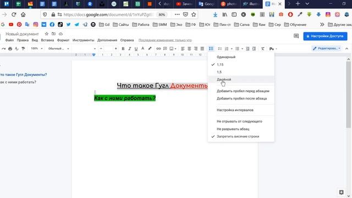This screenshot has height=198, width=352.
Task: Open the Инструменты menu
Action: click(83, 40)
